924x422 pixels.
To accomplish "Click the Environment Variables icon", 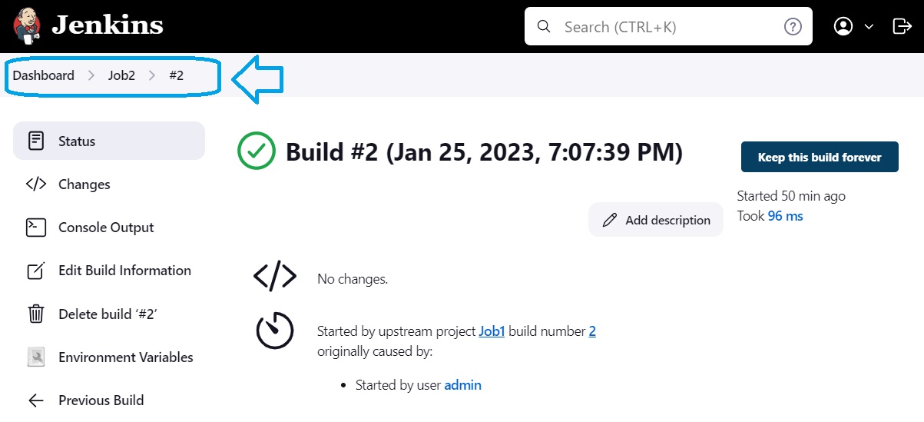I will pyautogui.click(x=36, y=357).
